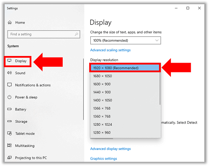Click the Battery icon

coord(9,109)
